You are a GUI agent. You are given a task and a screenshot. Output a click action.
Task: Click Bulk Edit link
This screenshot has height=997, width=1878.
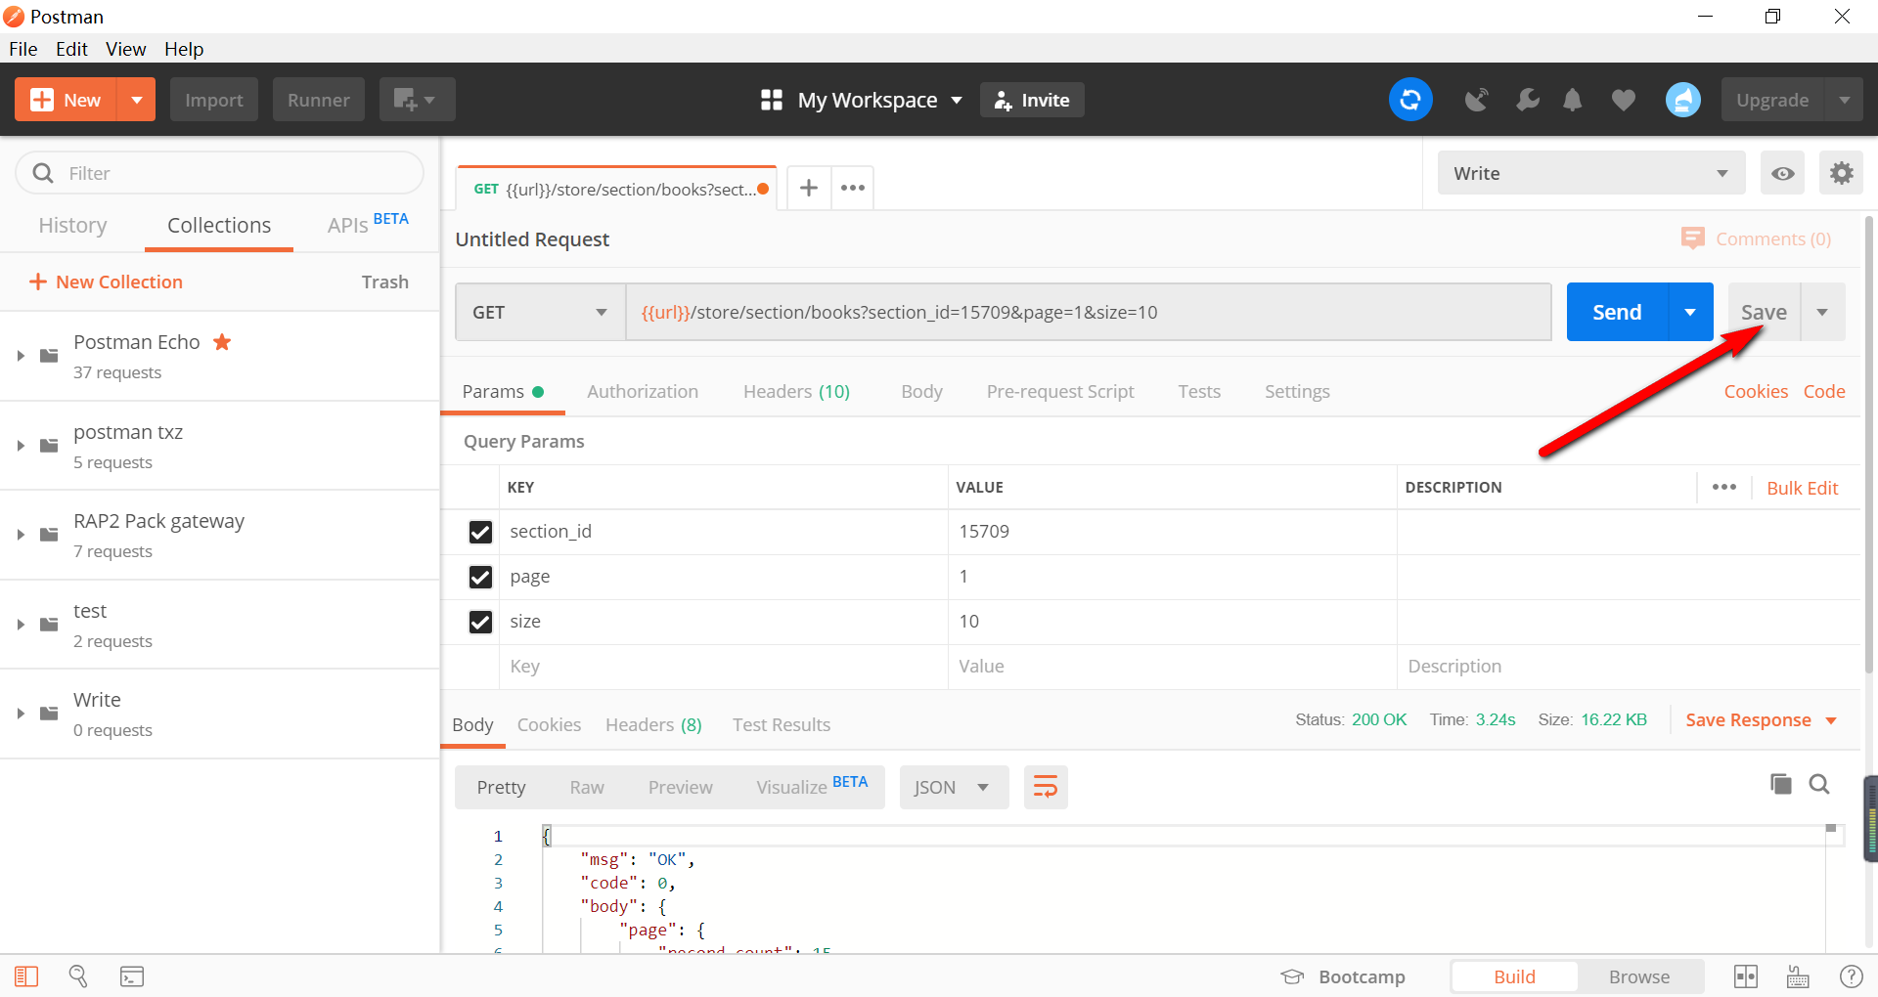[1802, 488]
